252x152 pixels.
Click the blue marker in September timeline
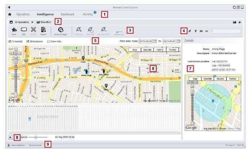click(x=30, y=119)
